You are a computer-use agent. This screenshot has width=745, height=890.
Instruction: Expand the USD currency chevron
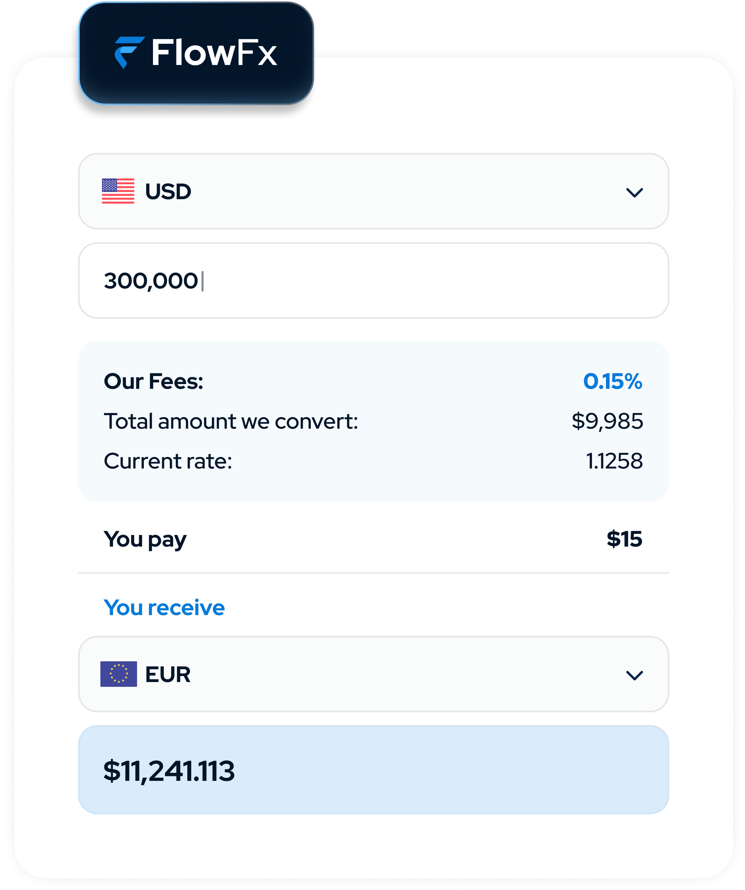[634, 192]
